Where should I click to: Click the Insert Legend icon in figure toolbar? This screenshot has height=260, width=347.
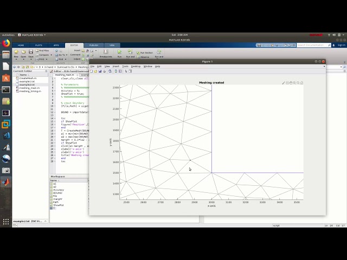pyautogui.click(x=120, y=71)
